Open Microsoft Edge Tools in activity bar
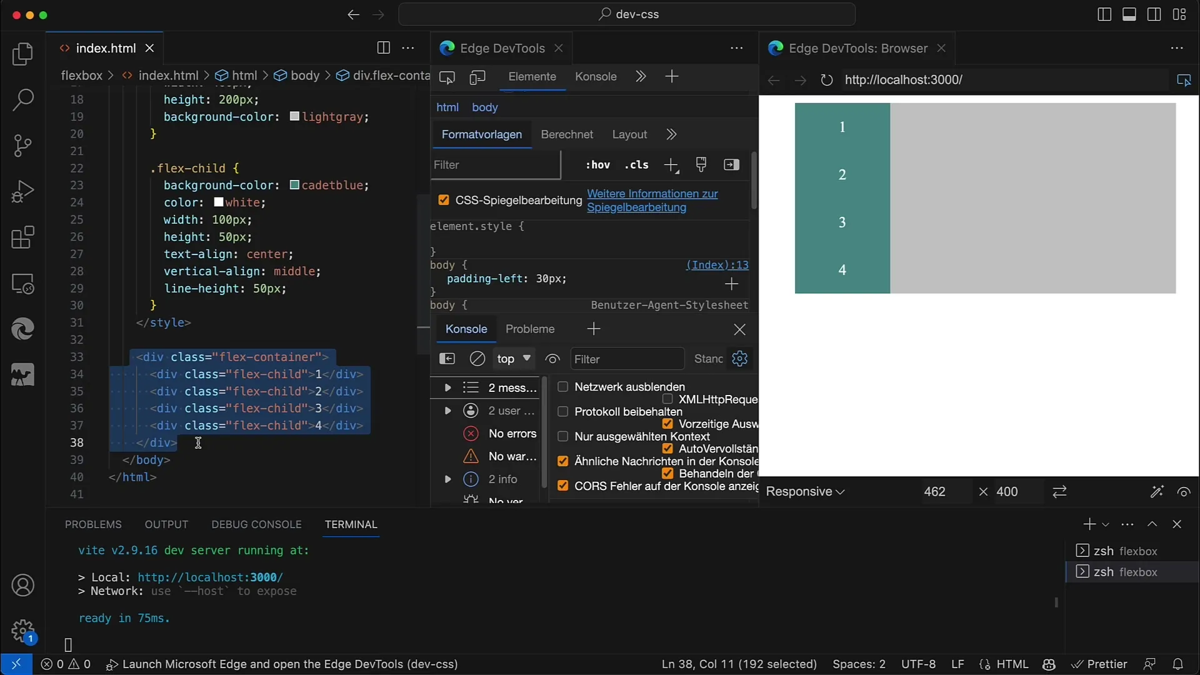 (23, 329)
